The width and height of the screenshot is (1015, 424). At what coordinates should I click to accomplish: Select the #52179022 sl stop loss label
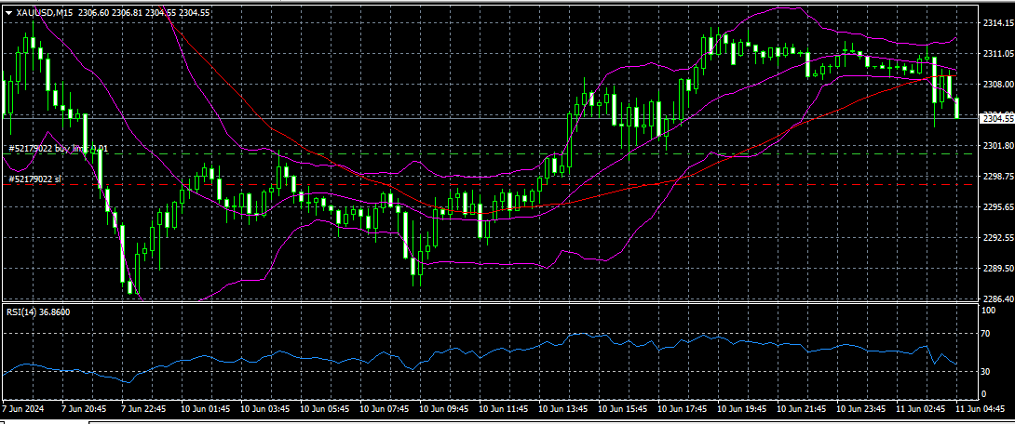click(34, 179)
